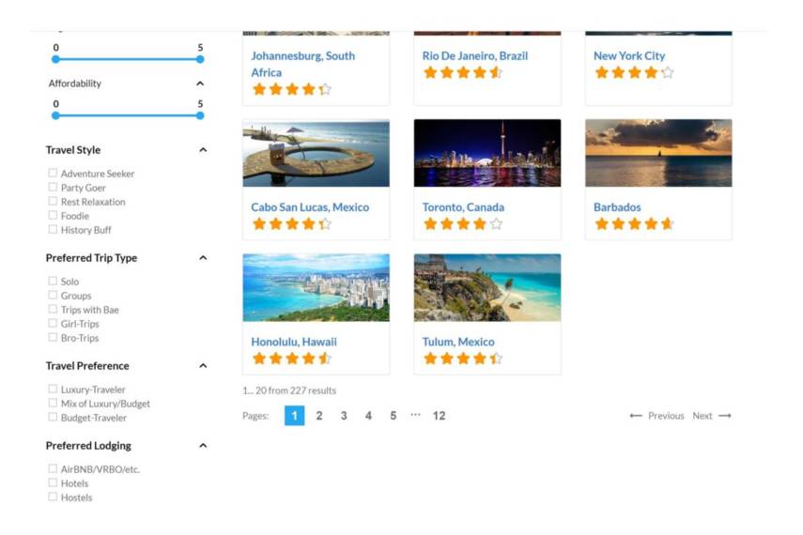Check the Adventure Seeker checkbox

53,173
